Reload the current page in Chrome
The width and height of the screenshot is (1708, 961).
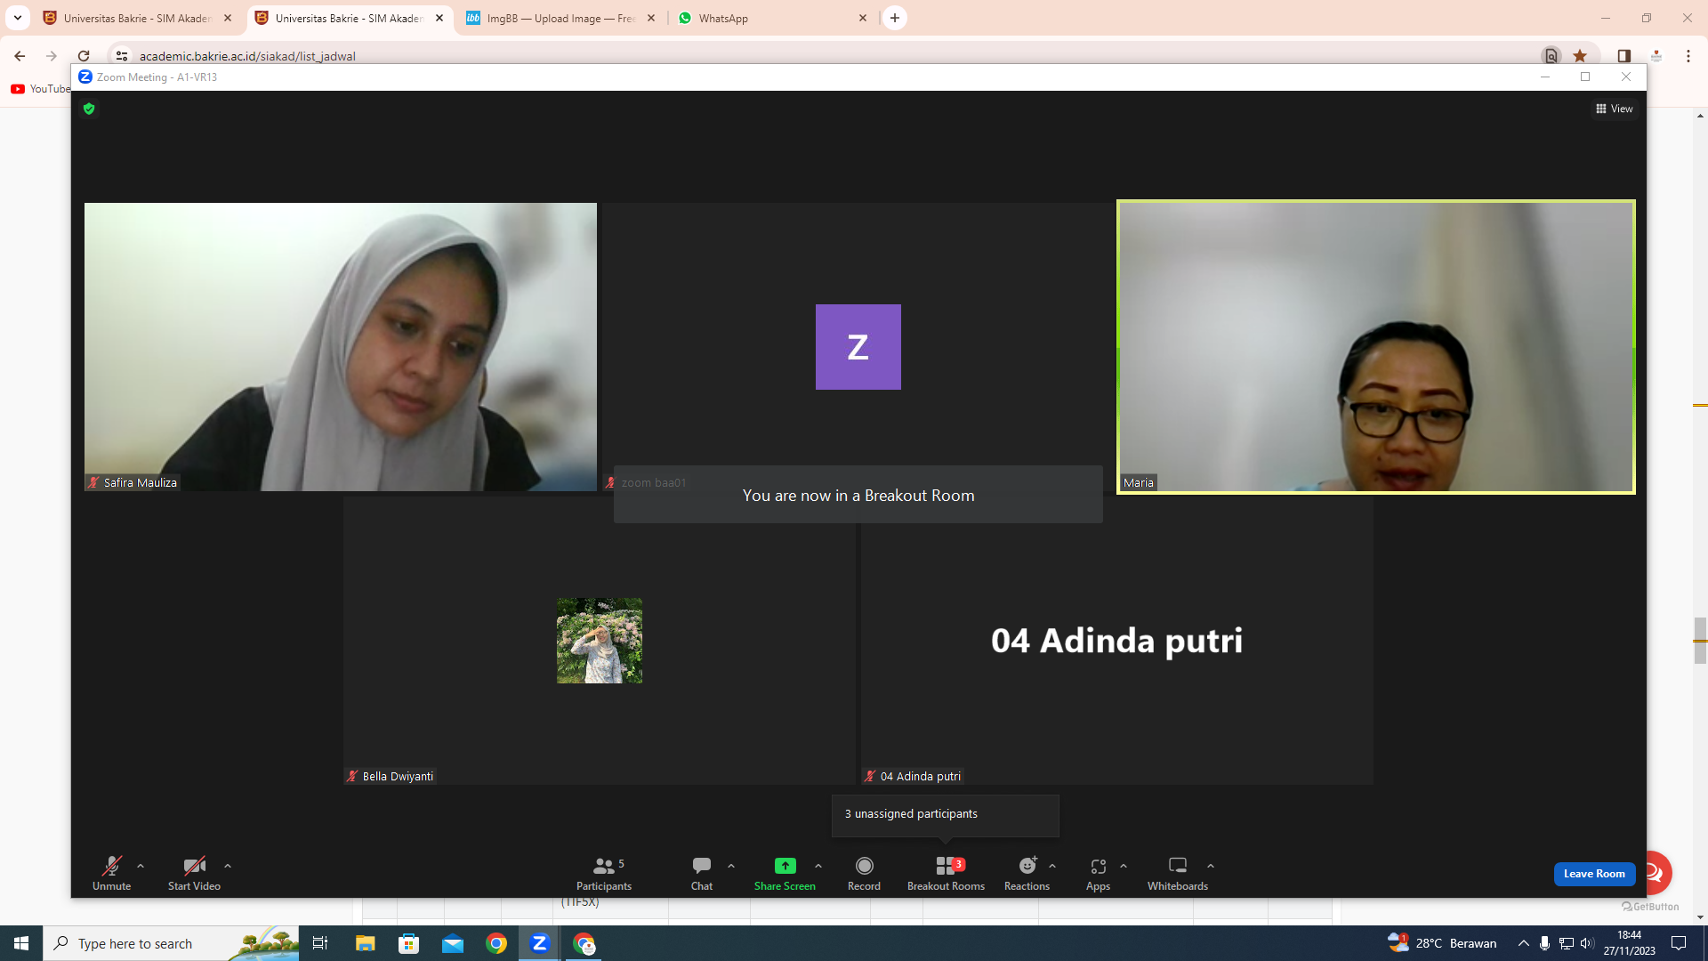(x=84, y=56)
